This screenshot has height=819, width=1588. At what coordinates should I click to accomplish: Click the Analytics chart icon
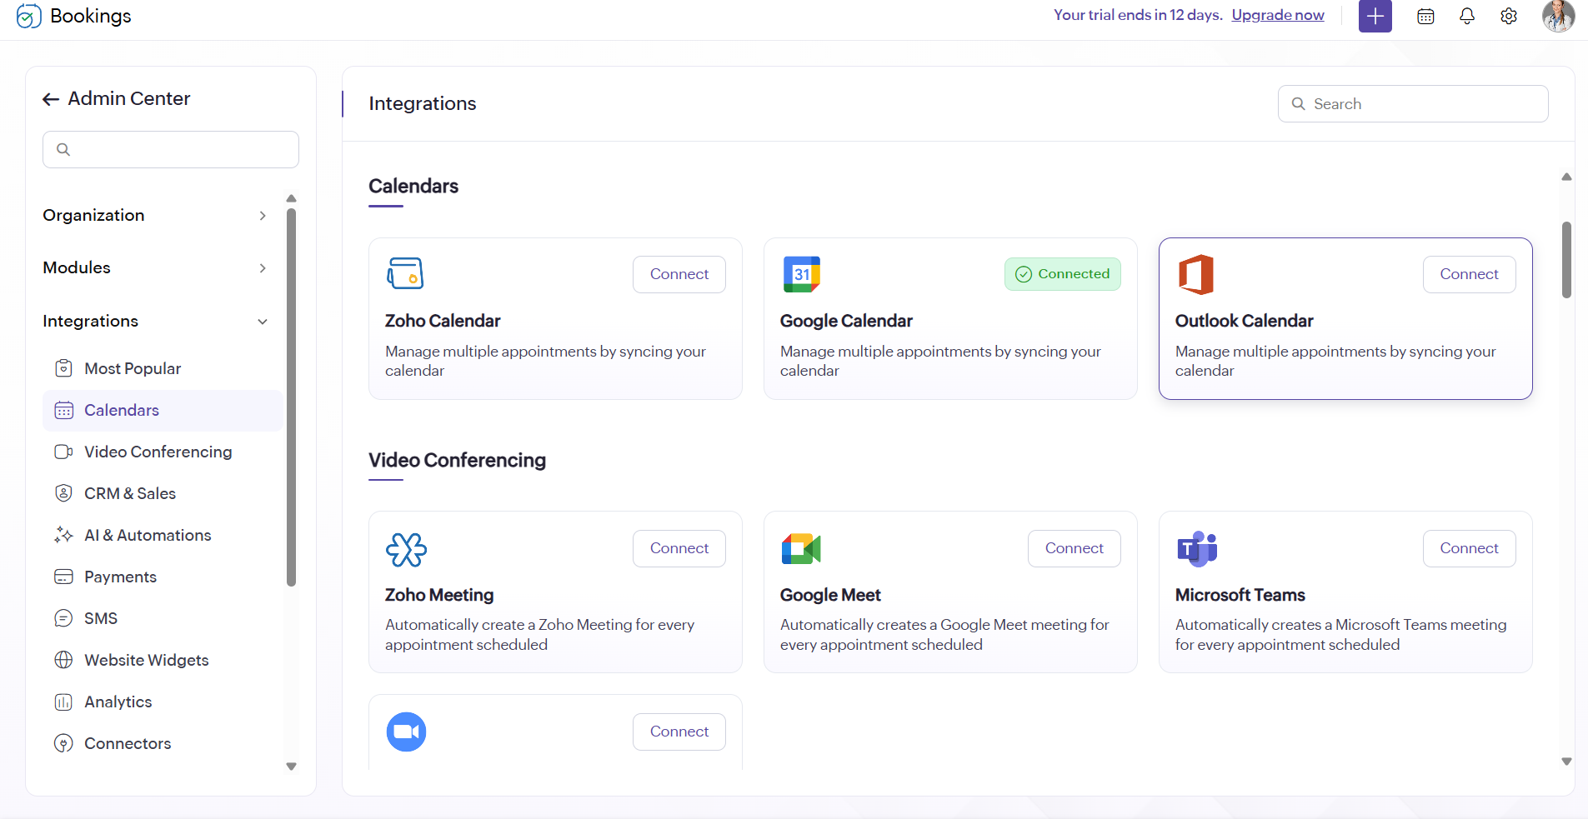[63, 702]
